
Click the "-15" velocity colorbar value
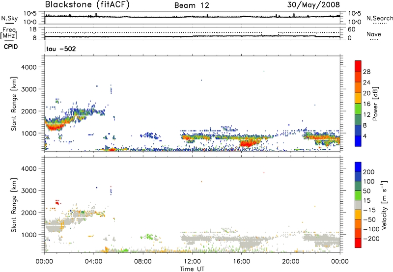tap(369, 210)
